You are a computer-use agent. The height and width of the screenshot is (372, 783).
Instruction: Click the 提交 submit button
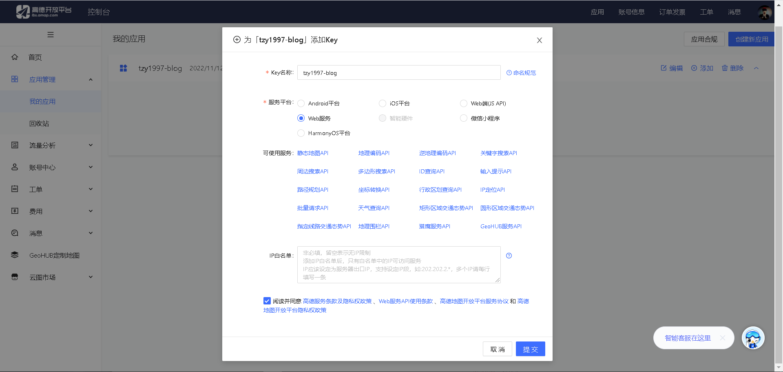530,349
